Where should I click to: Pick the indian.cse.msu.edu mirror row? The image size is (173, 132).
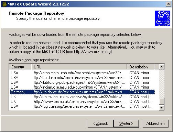[x=82, y=87]
